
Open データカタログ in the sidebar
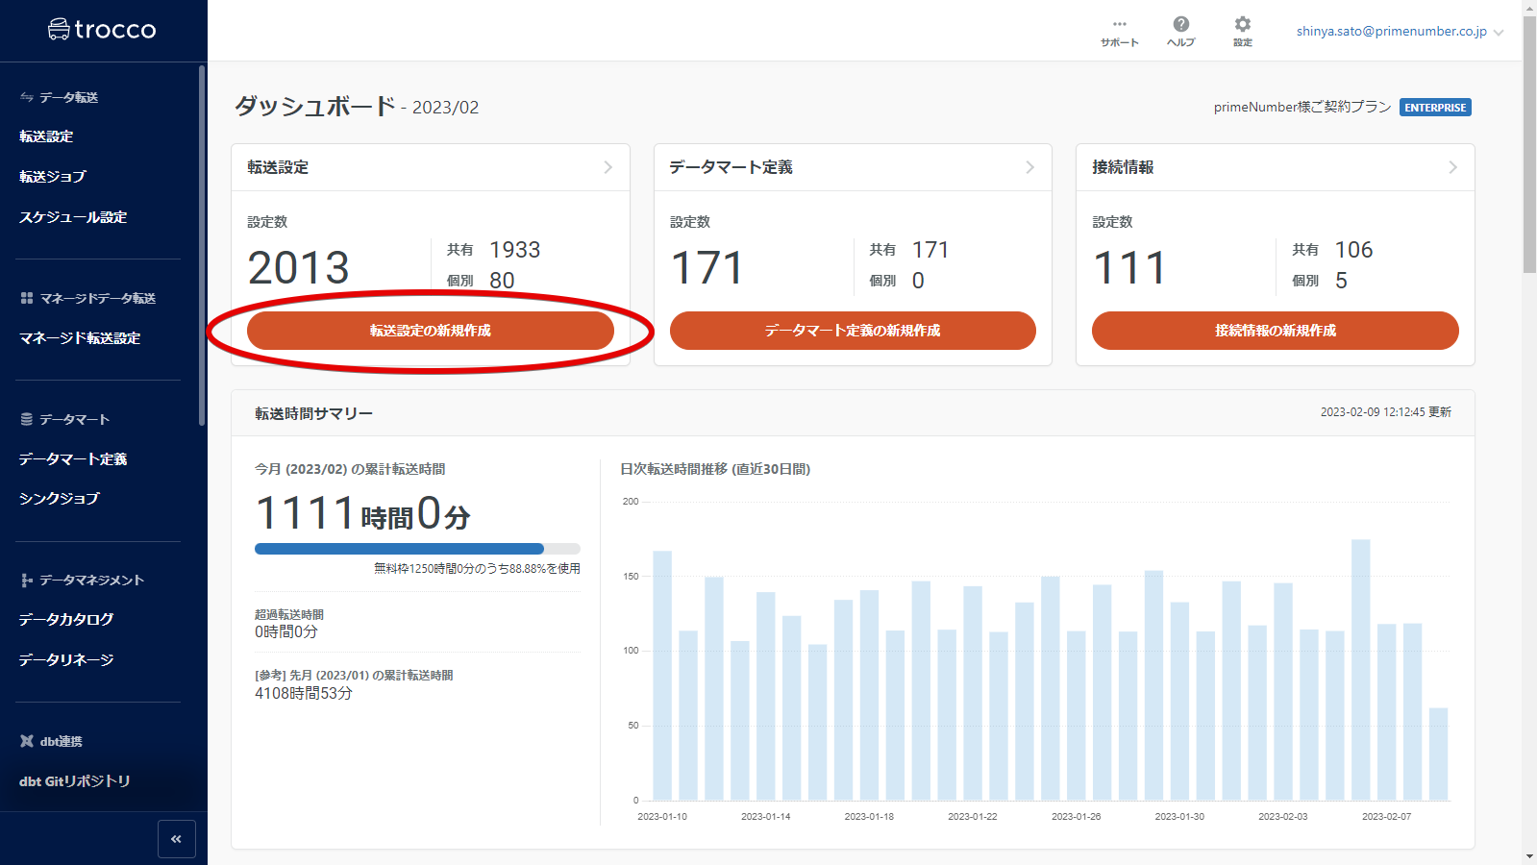66,620
